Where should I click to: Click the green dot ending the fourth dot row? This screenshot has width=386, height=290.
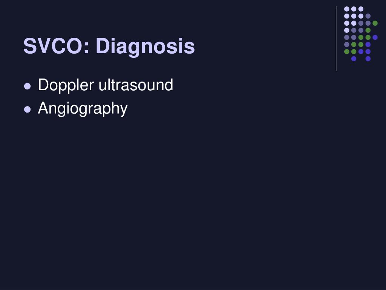(368, 30)
